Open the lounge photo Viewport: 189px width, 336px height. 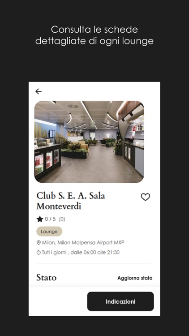89,142
